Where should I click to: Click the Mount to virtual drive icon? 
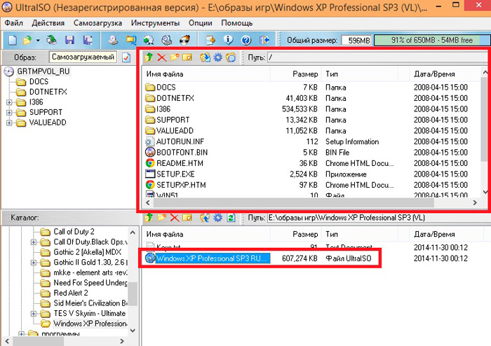point(167,40)
